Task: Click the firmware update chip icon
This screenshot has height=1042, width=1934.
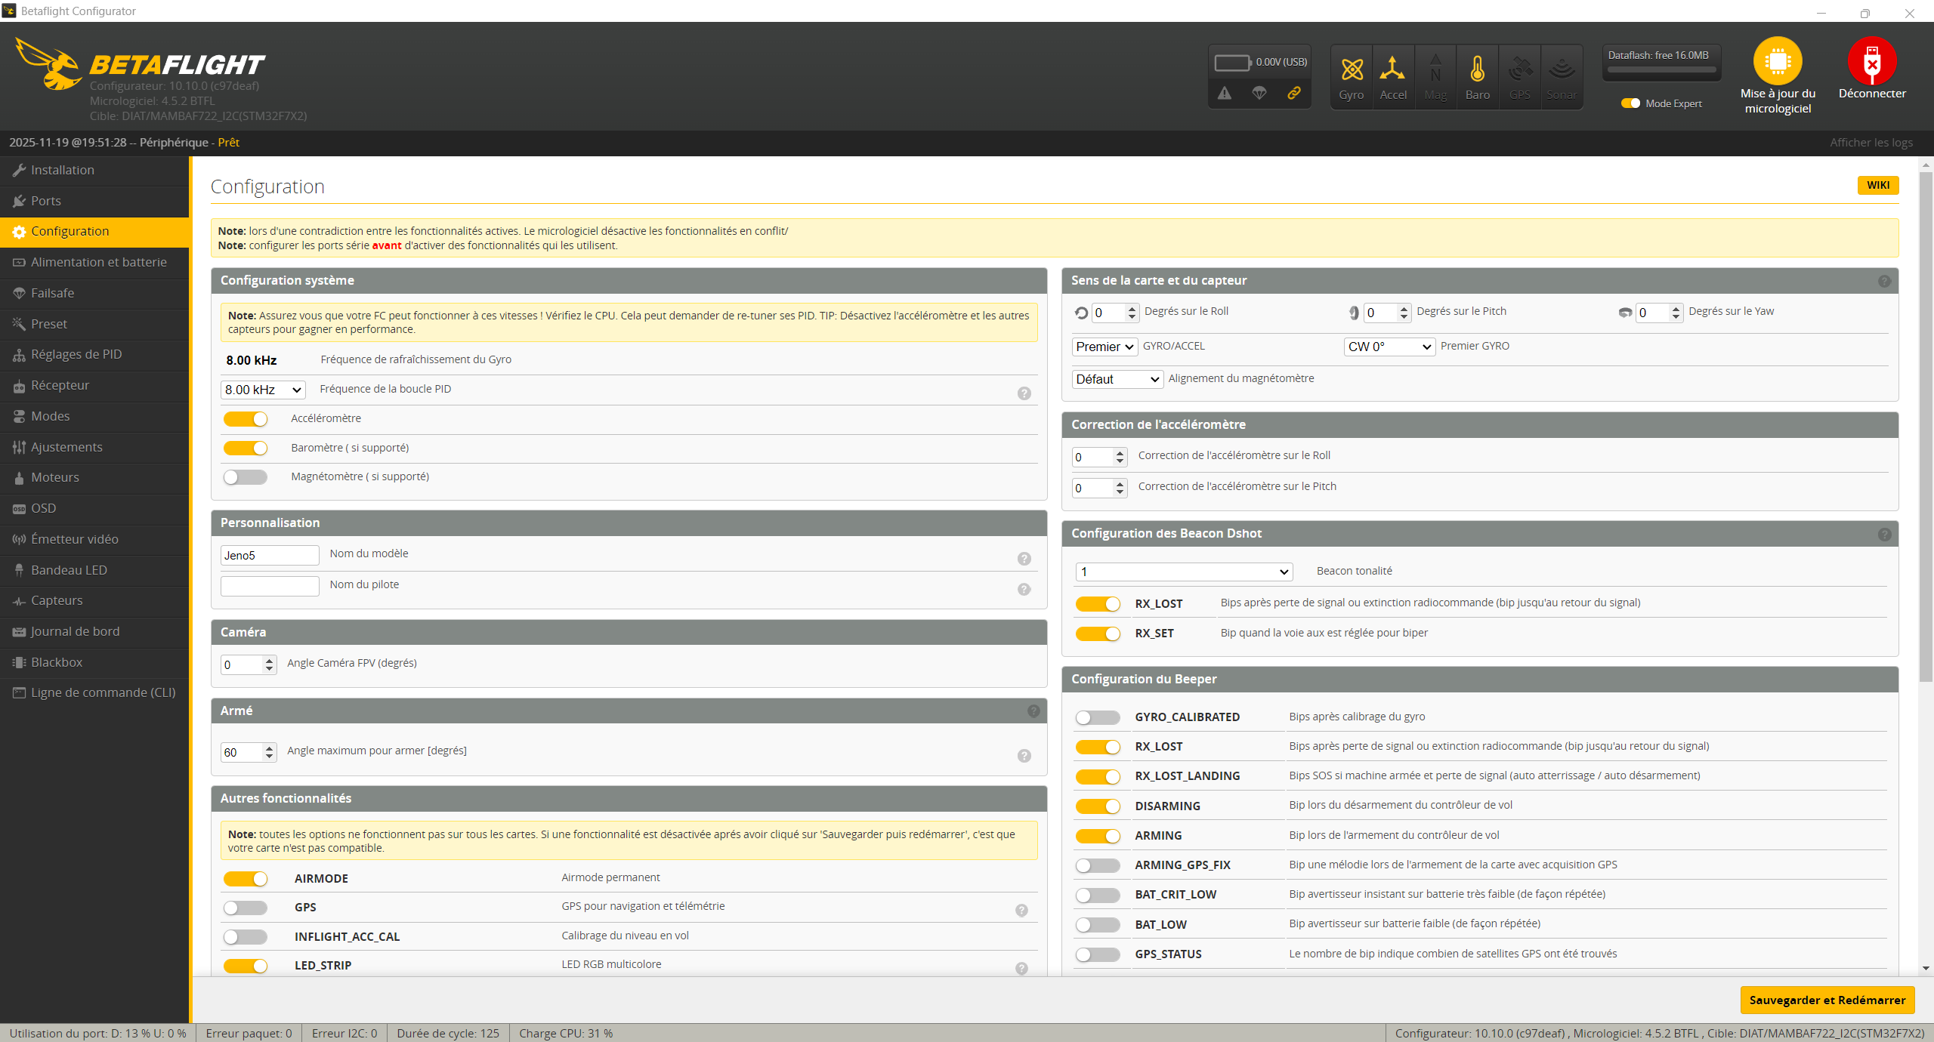Action: 1777,61
